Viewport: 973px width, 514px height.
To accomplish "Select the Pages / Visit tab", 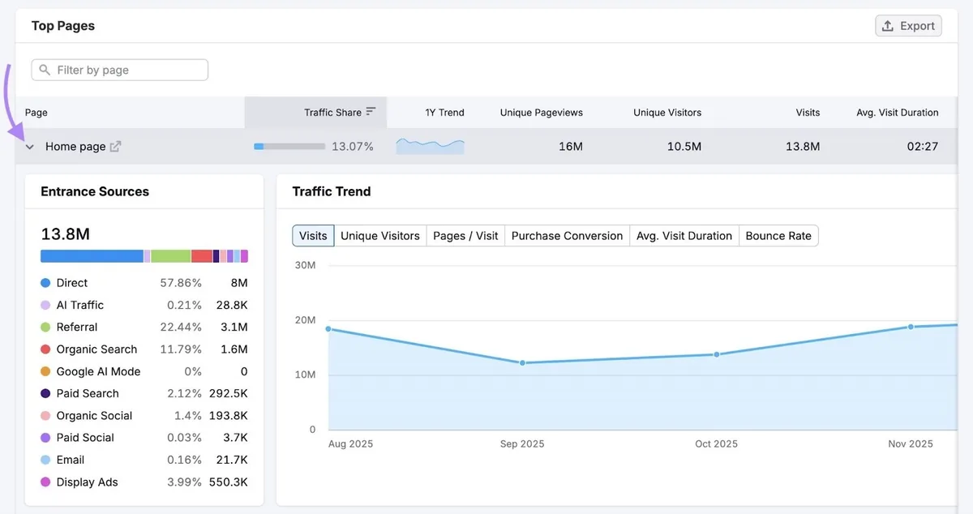I will 465,236.
